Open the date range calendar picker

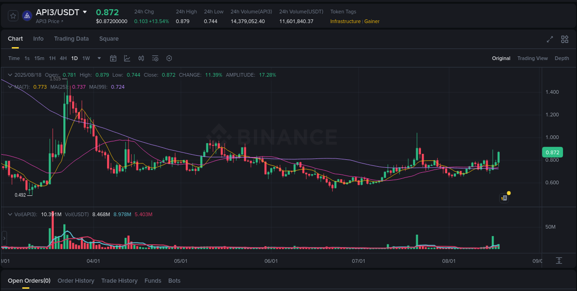pyautogui.click(x=113, y=58)
